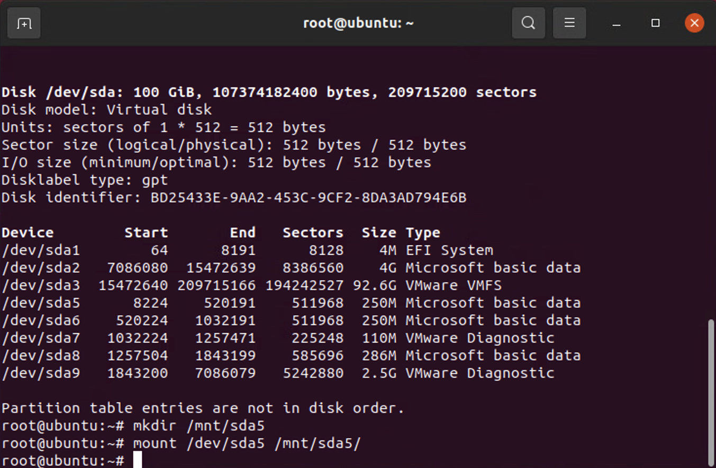Click the start value 7086080

coord(138,268)
